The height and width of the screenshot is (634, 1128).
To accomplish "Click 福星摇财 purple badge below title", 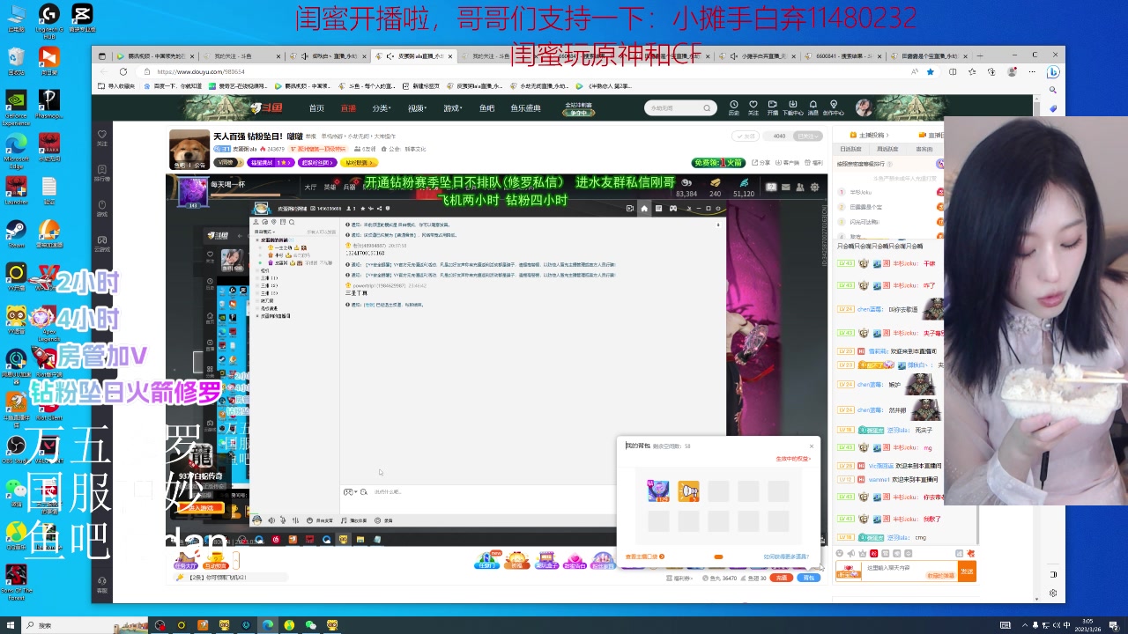I will (x=270, y=163).
